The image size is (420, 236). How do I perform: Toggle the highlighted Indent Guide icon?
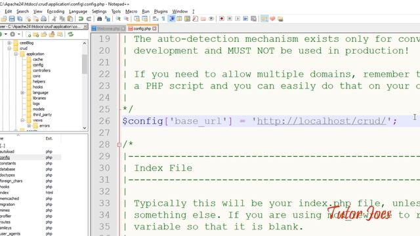pyautogui.click(x=172, y=19)
